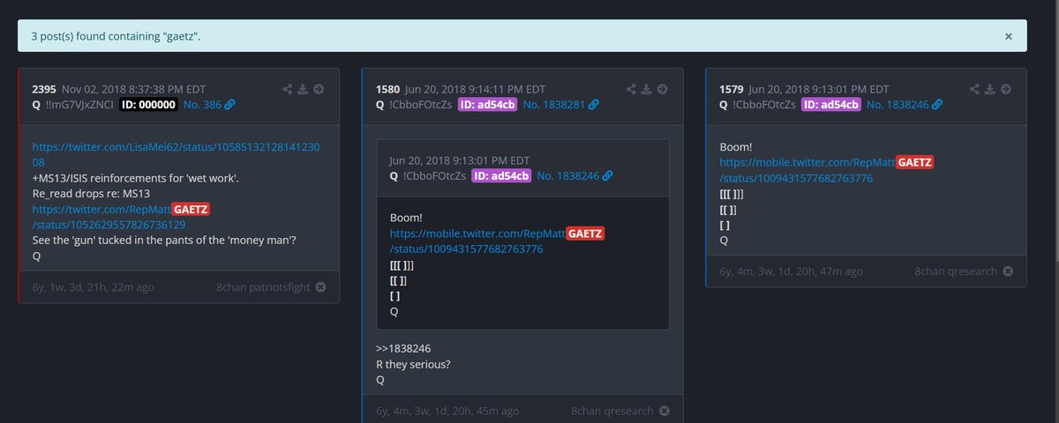Share post 1579
This screenshot has height=423, width=1059.
pyautogui.click(x=975, y=89)
